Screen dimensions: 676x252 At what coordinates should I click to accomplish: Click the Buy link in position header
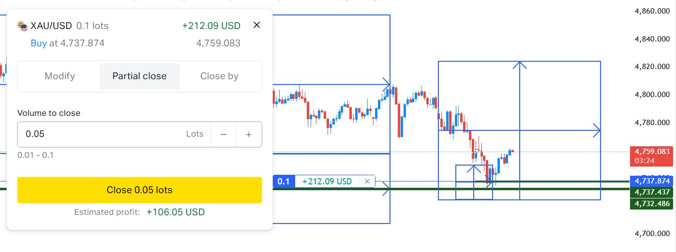tap(39, 43)
